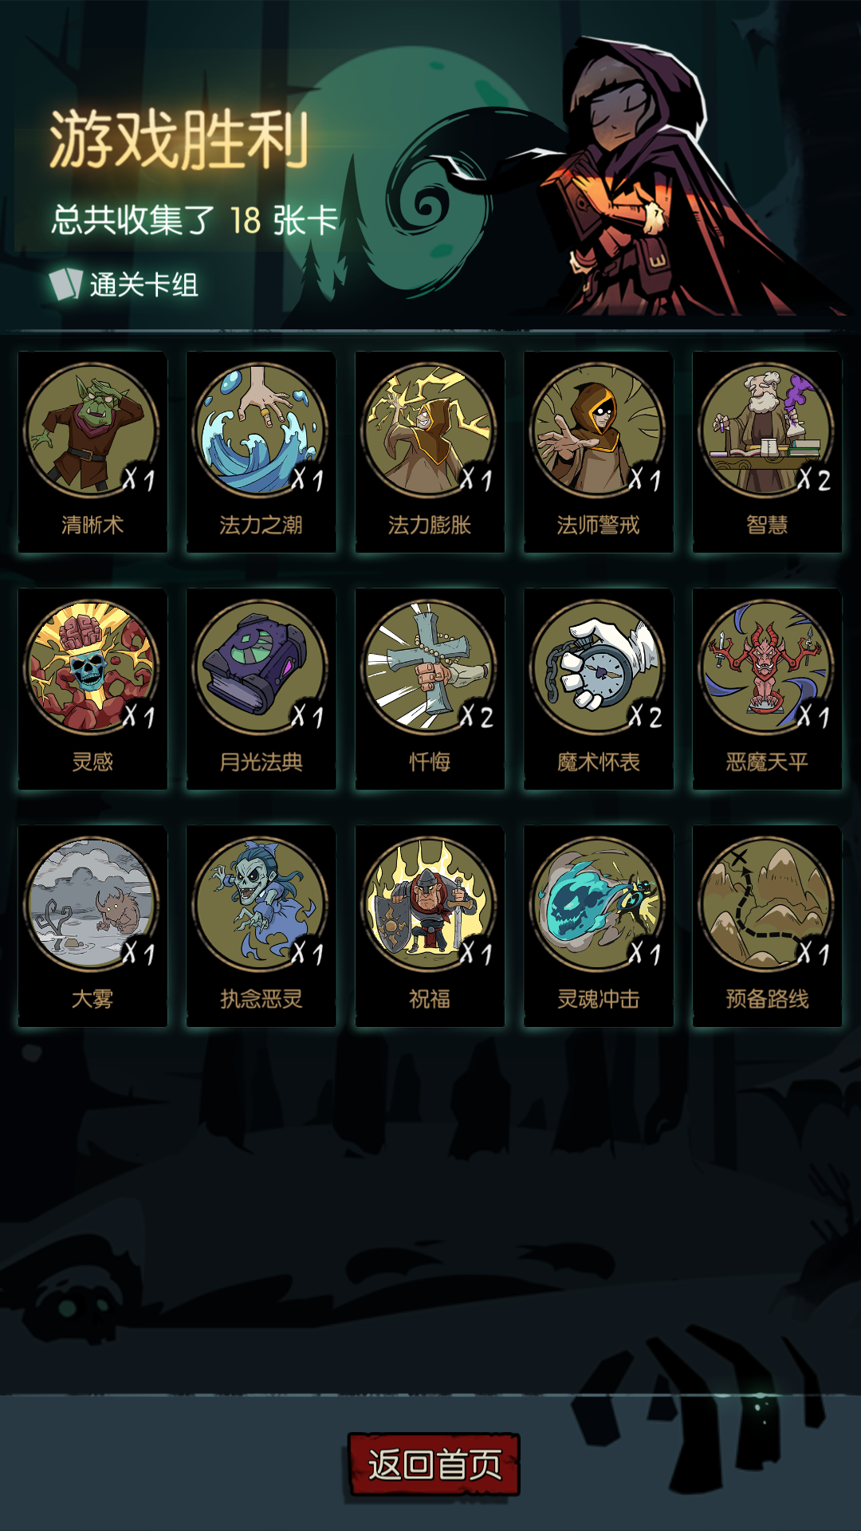Open the 灵感 skull brain card
The height and width of the screenshot is (1531, 861).
[x=92, y=689]
